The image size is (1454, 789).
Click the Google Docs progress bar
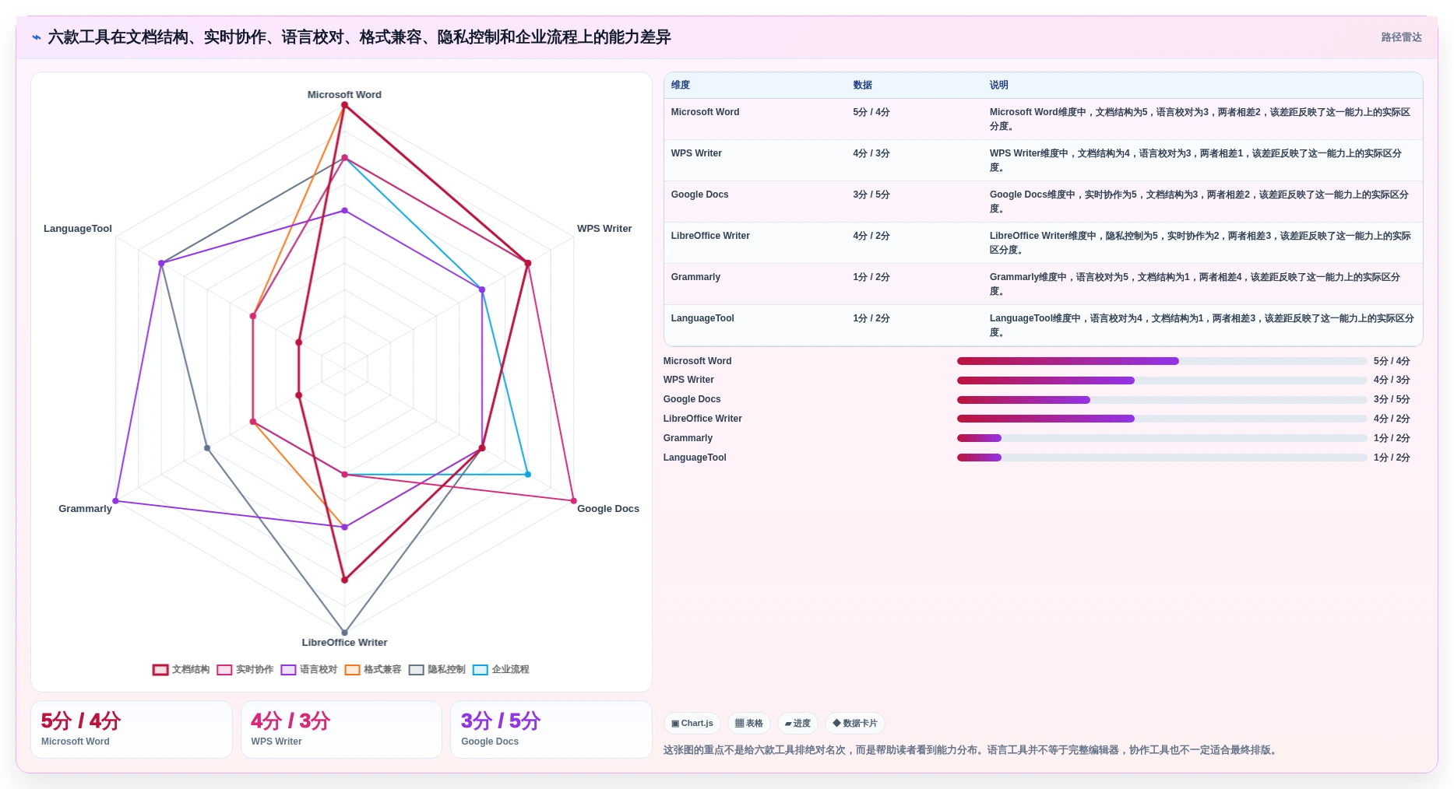(1162, 400)
